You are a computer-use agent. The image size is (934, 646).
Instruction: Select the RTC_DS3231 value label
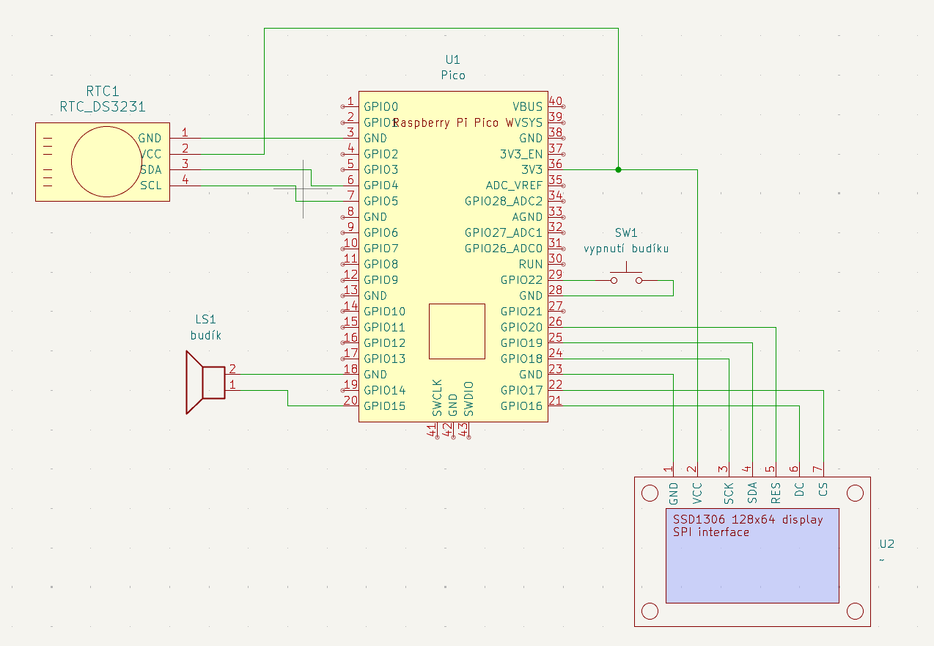pos(103,106)
